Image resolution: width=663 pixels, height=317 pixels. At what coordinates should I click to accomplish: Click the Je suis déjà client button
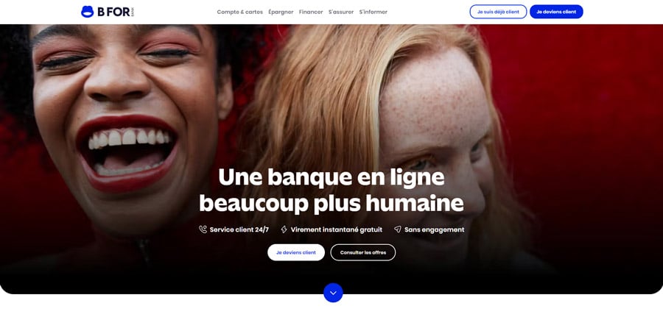pyautogui.click(x=498, y=12)
